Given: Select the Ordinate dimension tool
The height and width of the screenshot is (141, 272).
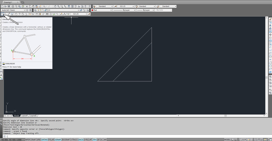Looking at the screenshot, I should click(x=12, y=14).
